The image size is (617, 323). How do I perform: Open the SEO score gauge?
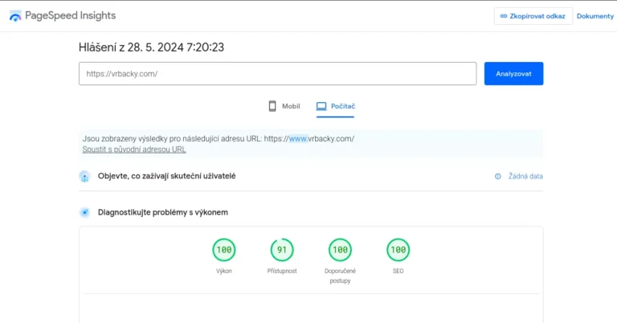tap(398, 250)
